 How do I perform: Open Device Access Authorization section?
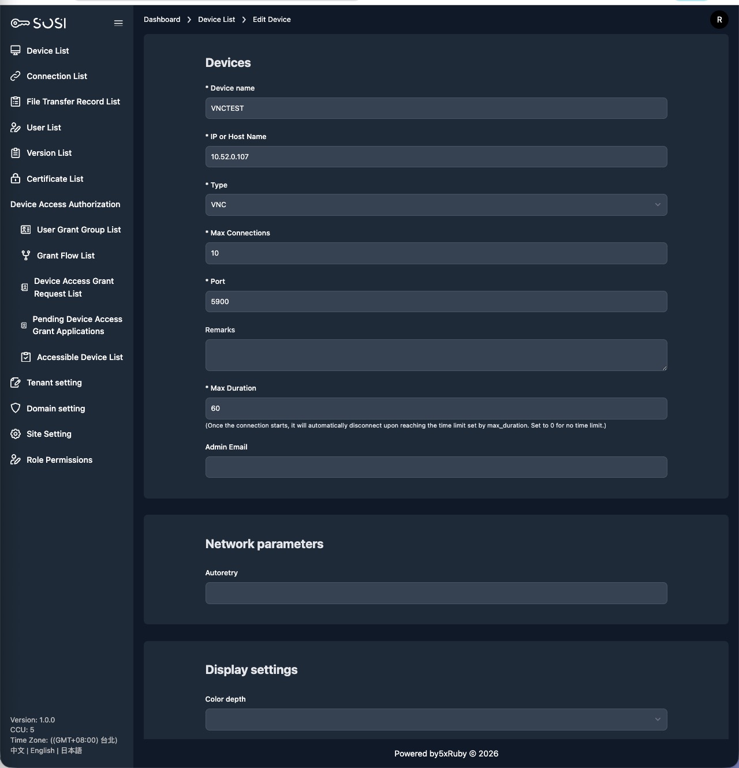point(65,204)
